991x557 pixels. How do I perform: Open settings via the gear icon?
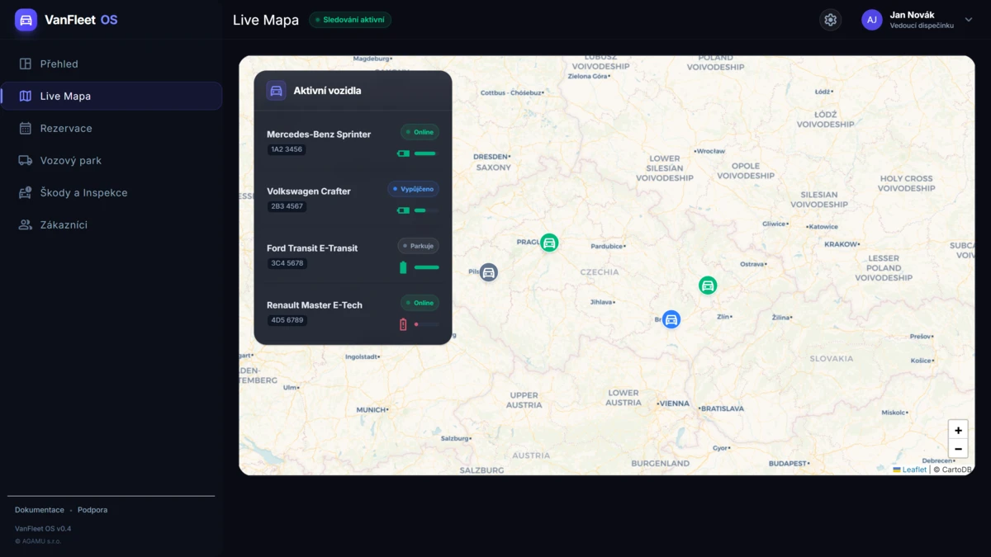830,20
